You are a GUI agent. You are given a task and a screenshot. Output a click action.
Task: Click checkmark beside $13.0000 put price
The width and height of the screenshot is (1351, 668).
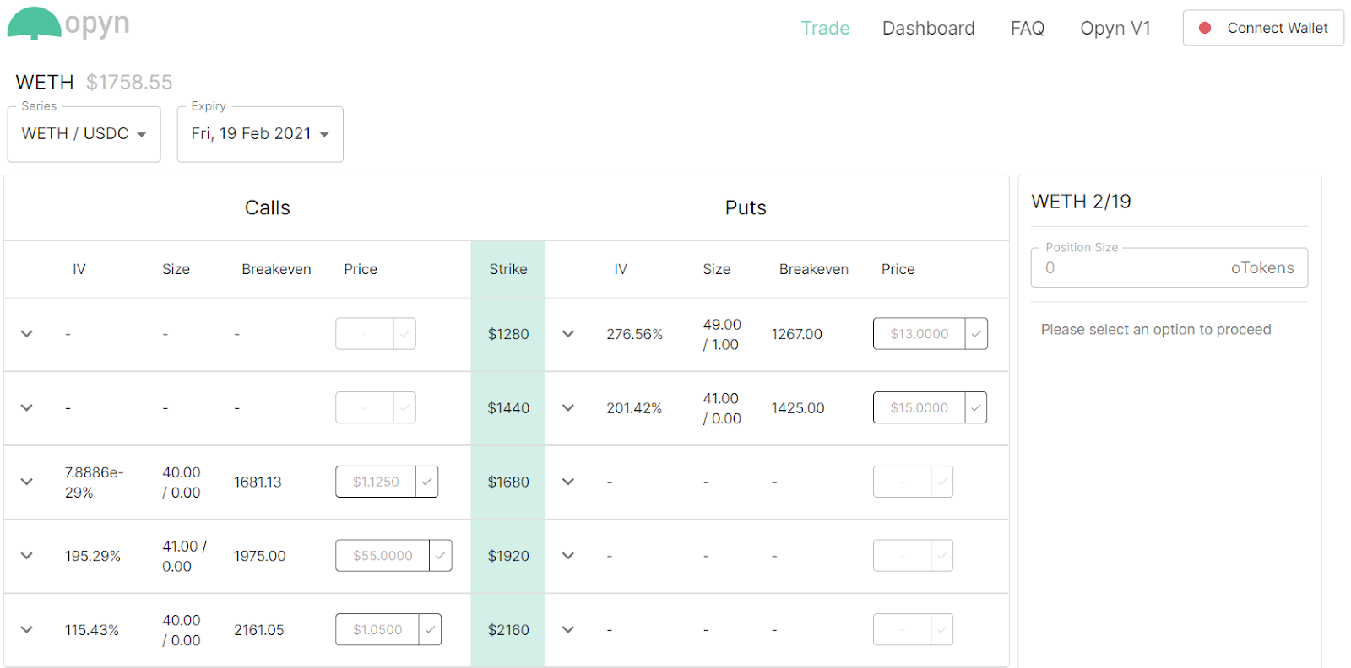point(976,334)
